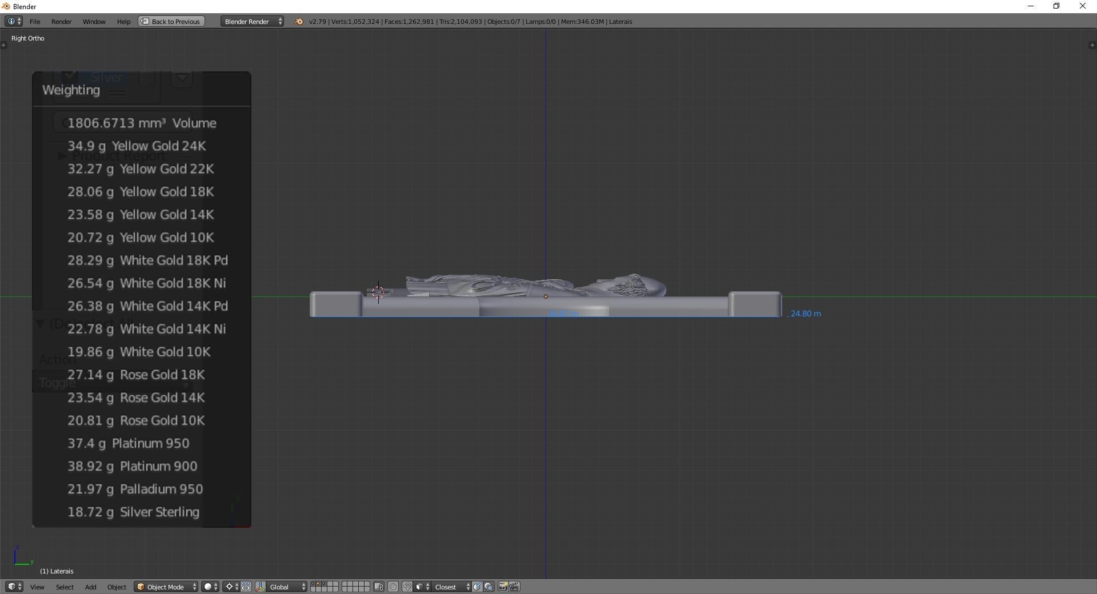
Task: Toggle align rotation with snapping target
Action: click(477, 587)
